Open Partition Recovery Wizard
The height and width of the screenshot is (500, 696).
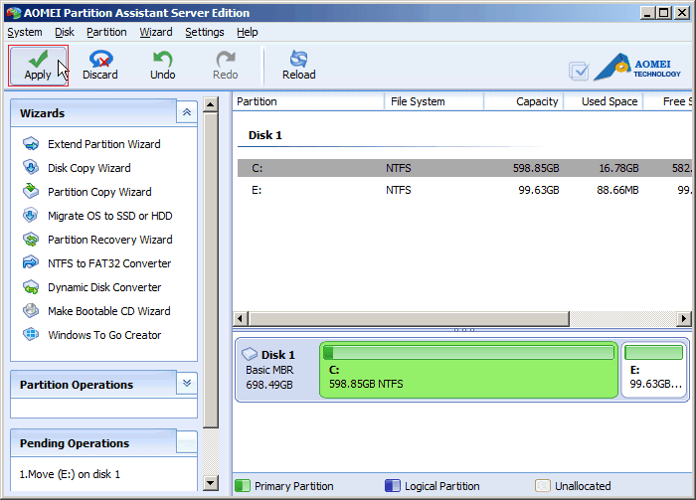tap(110, 240)
